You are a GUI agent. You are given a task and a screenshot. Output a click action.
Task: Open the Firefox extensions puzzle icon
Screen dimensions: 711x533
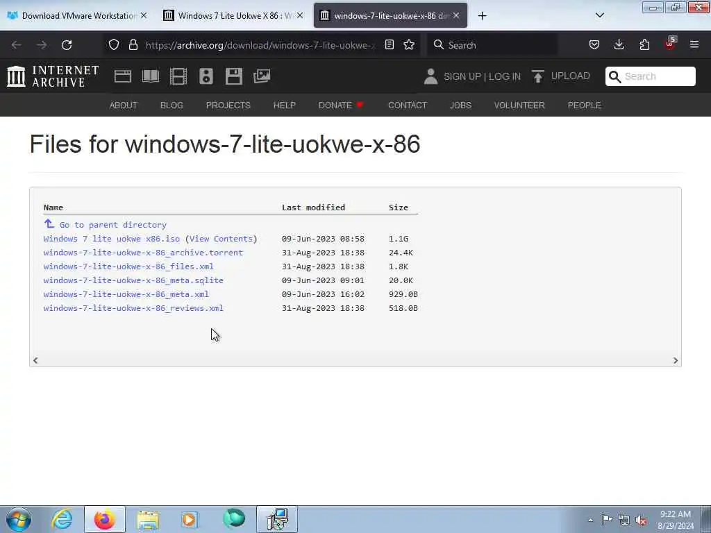[644, 44]
